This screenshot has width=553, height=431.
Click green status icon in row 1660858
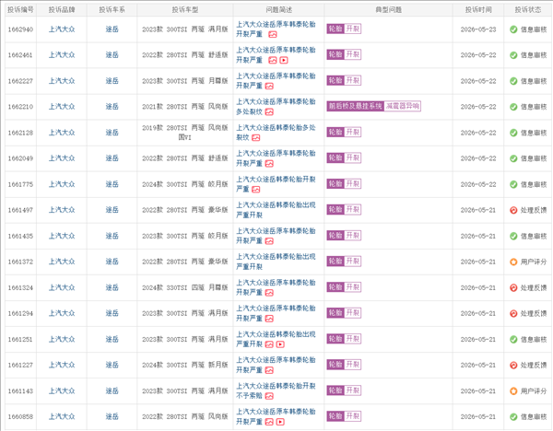[513, 416]
